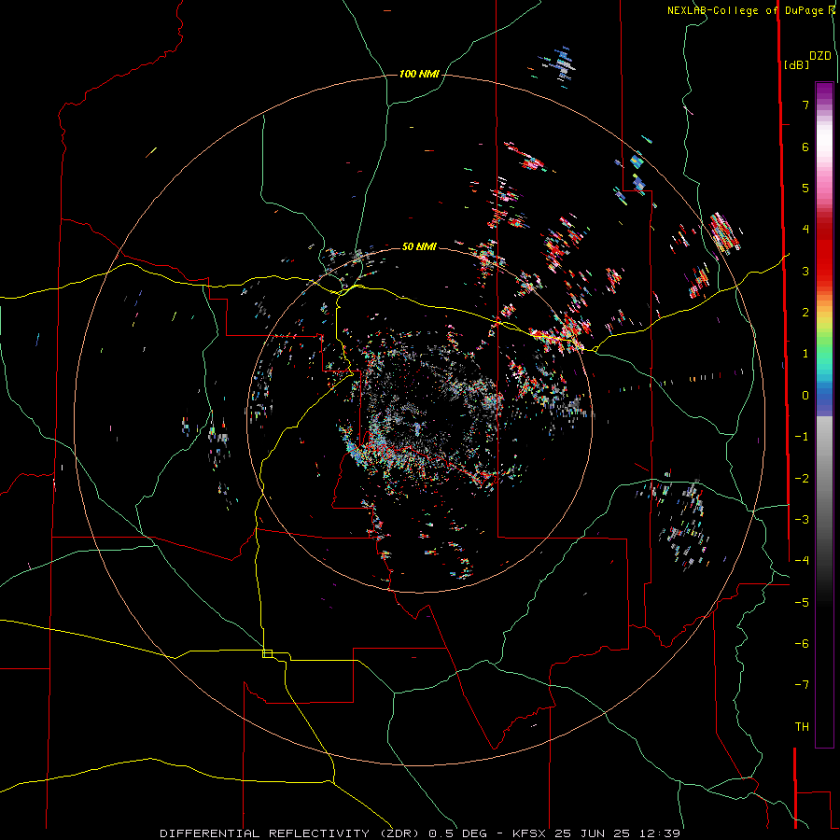
Task: Click the 0.5 DEG elevation text
Action: tap(458, 833)
